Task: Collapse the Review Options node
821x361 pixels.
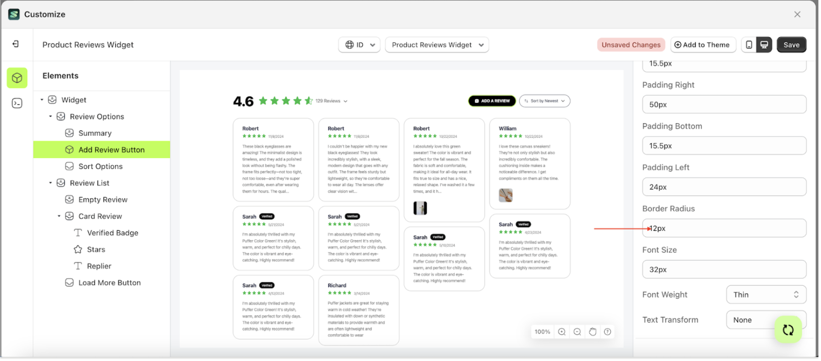Action: point(51,116)
